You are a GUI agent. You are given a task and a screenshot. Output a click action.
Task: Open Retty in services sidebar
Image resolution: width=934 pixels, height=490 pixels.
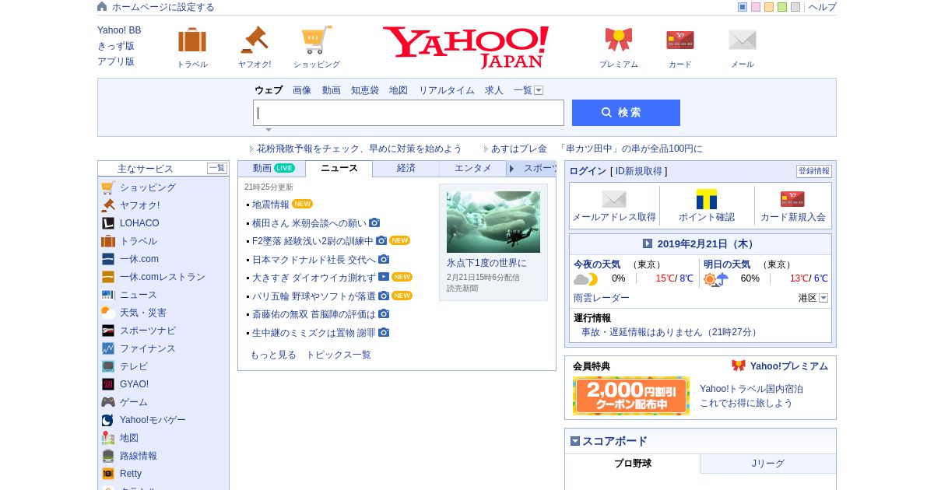coord(131,474)
